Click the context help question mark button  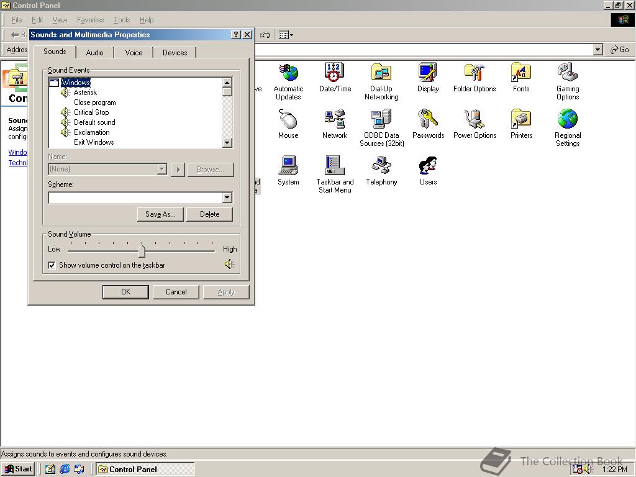(x=236, y=35)
